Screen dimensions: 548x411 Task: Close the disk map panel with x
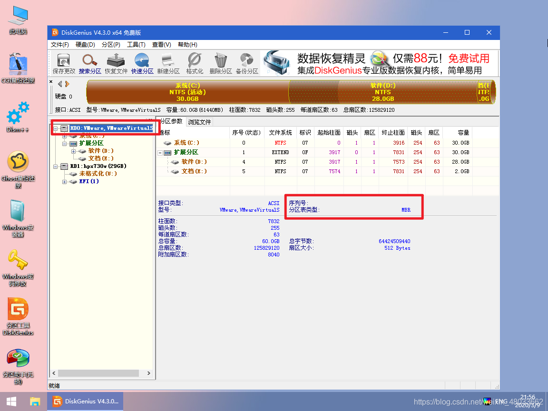[51, 82]
